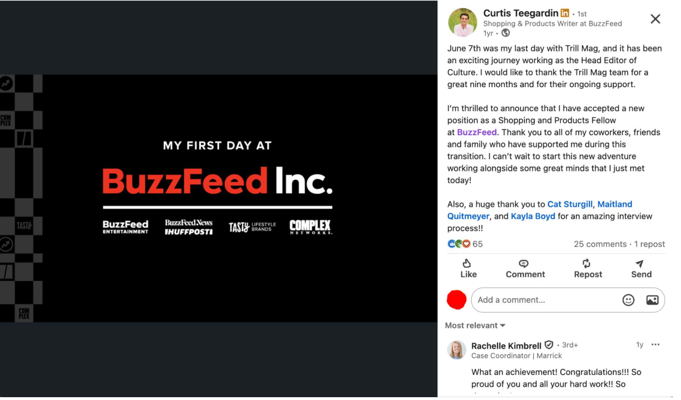This screenshot has height=400, width=681.
Task: Open the emoji picker in comment box
Action: tap(628, 300)
